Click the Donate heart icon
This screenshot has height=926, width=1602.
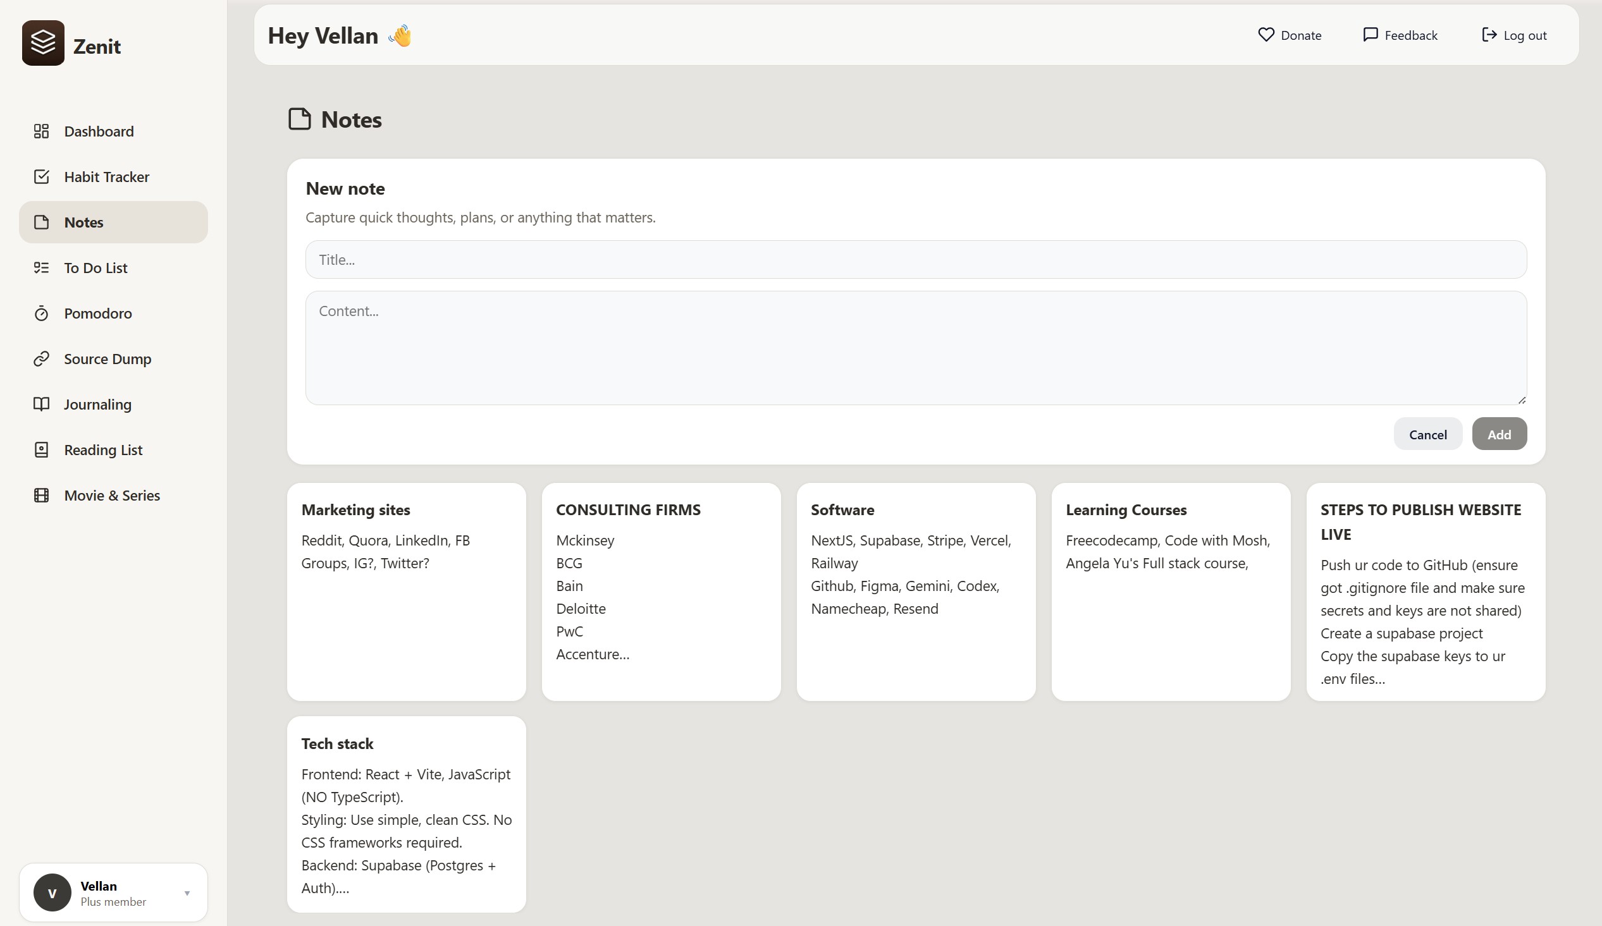click(1266, 35)
